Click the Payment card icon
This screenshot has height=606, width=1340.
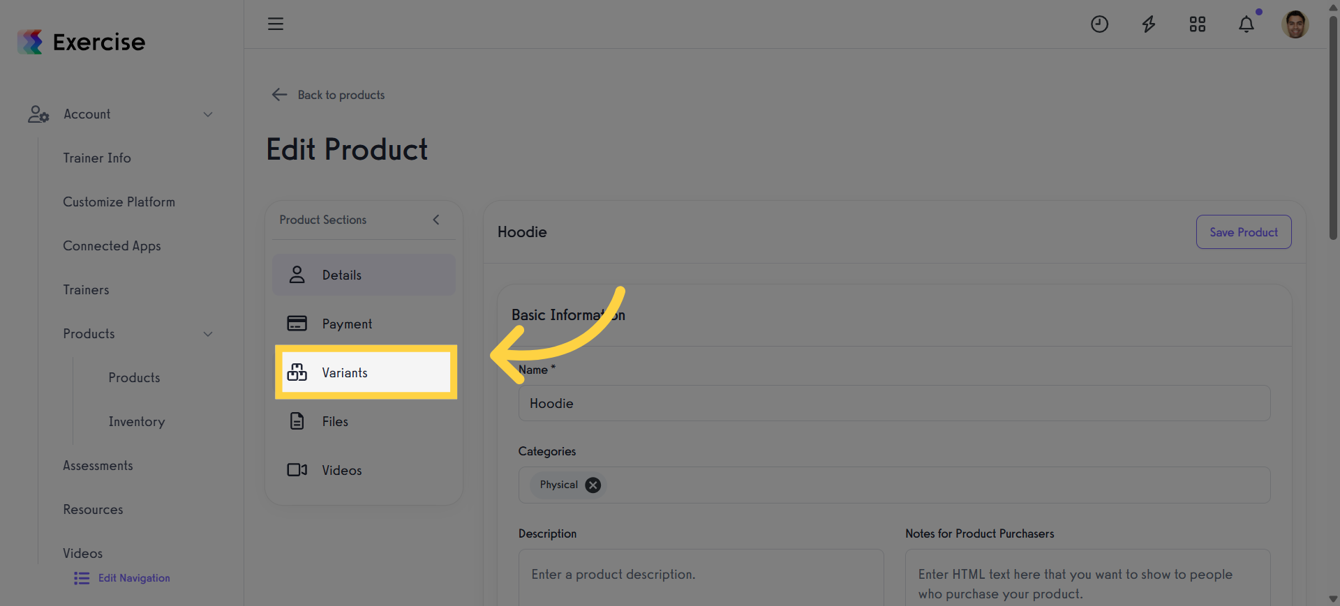click(297, 324)
